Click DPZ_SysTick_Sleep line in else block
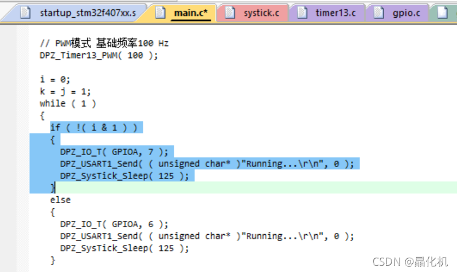This screenshot has height=272, width=457. [x=124, y=248]
